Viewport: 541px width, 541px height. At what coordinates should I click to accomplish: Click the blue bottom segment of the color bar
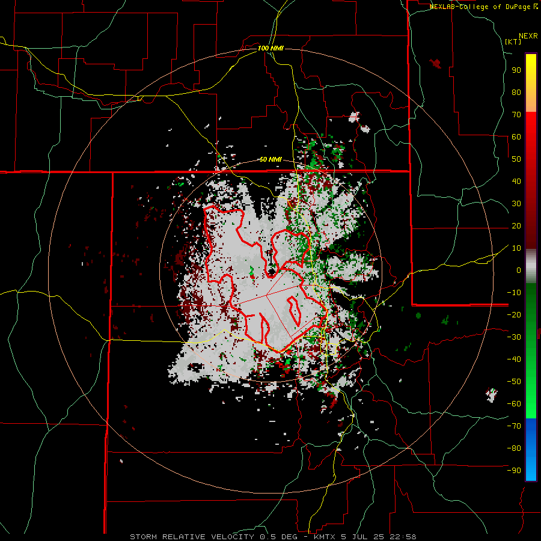[531, 449]
